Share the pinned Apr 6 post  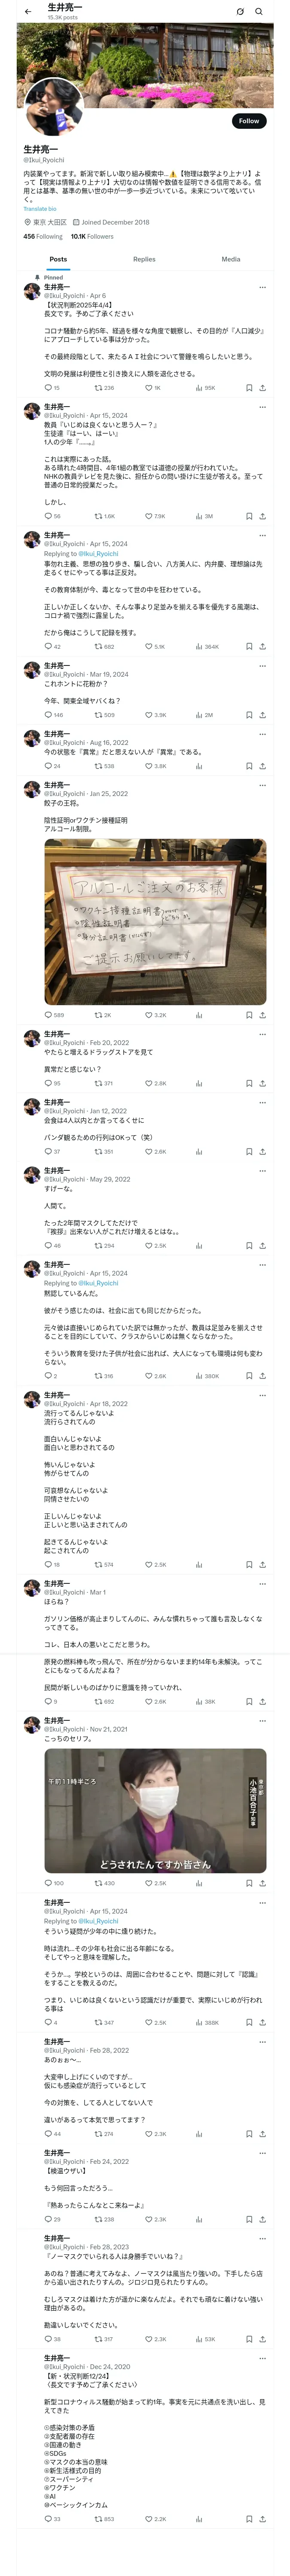(x=262, y=388)
